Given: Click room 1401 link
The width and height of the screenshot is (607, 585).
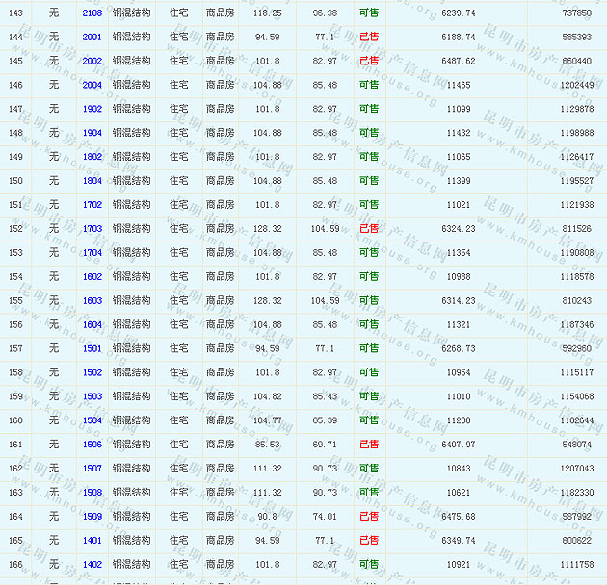Looking at the screenshot, I should (92, 541).
